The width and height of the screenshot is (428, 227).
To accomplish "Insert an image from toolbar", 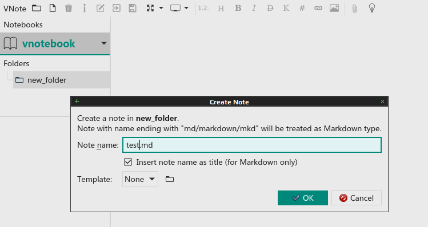I will coord(334,8).
